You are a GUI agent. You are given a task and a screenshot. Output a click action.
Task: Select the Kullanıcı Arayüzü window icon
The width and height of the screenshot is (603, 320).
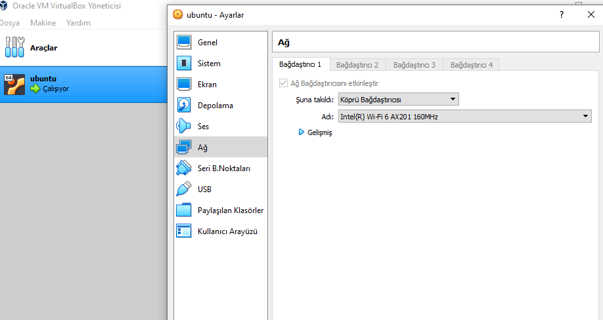[x=184, y=231]
